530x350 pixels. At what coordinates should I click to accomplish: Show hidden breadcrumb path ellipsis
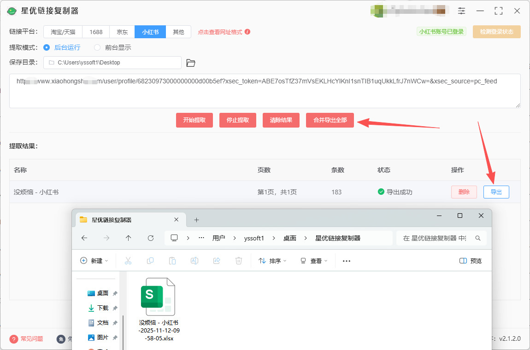(x=201, y=238)
